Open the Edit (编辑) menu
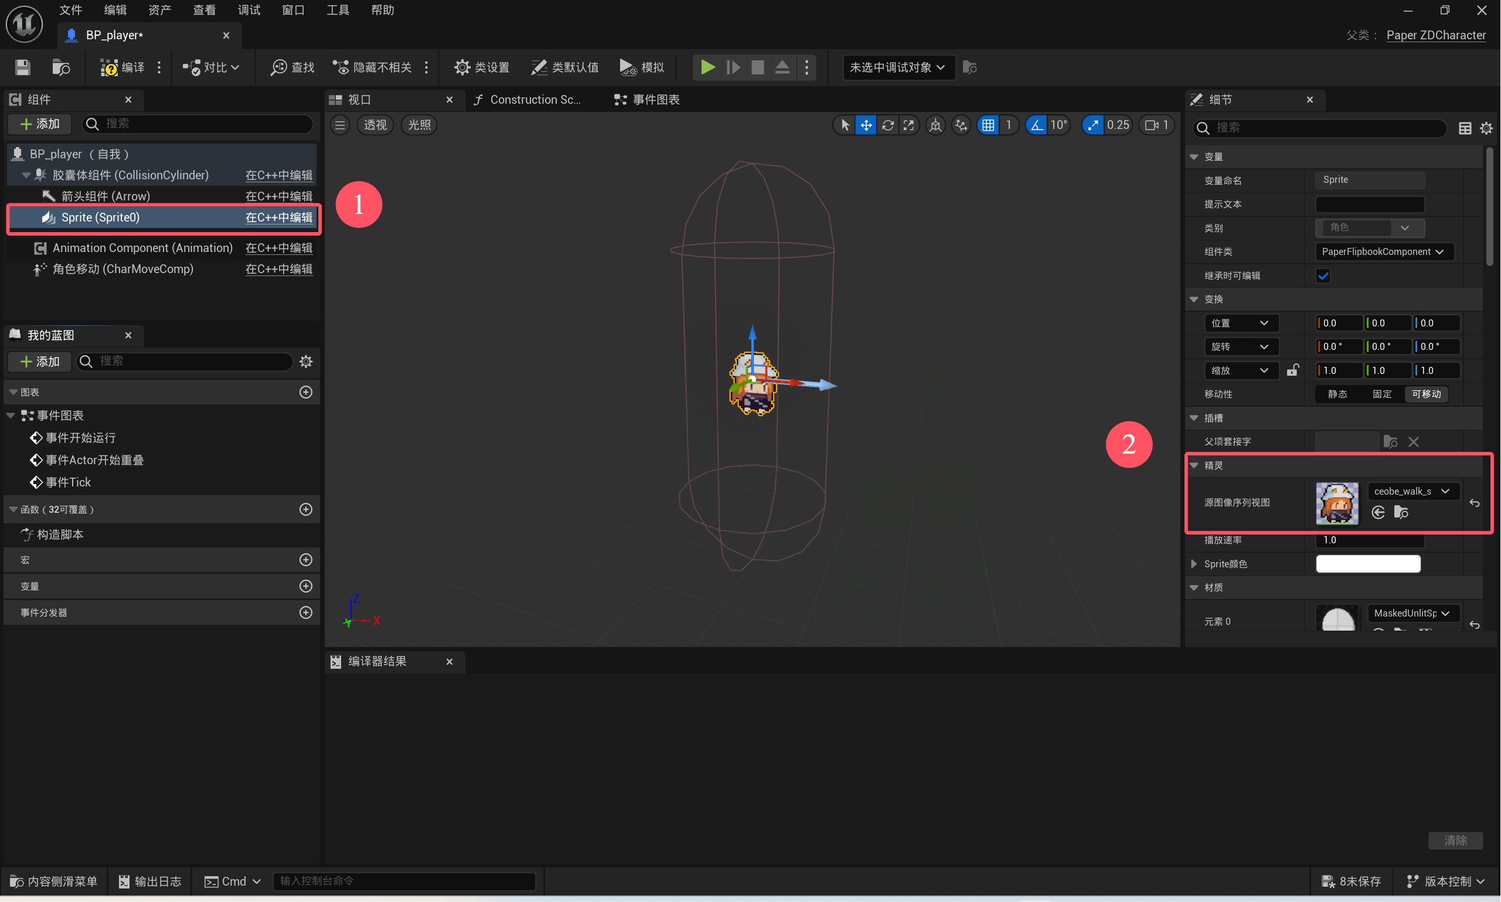The height and width of the screenshot is (902, 1501). coord(115,11)
